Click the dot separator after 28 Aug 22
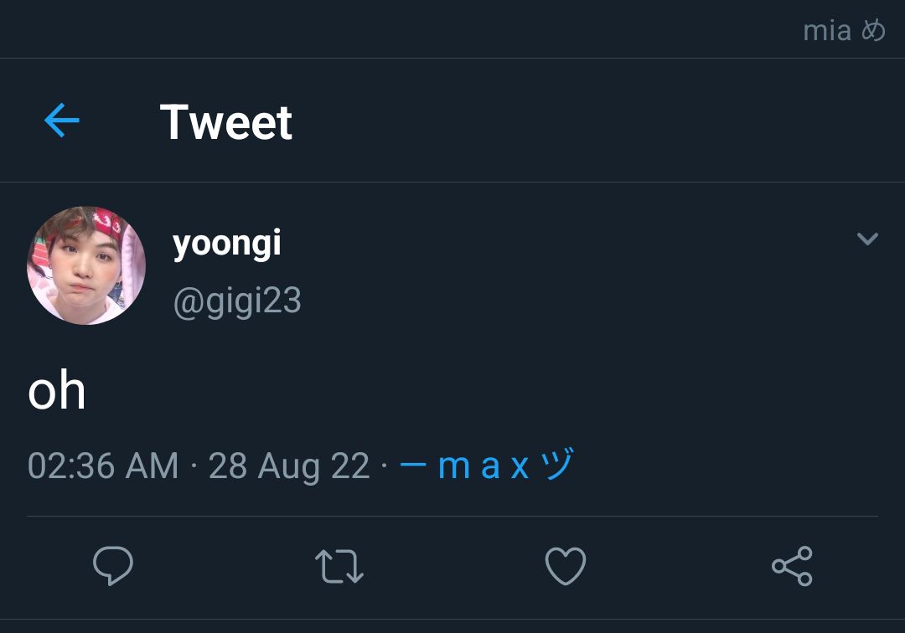 385,466
